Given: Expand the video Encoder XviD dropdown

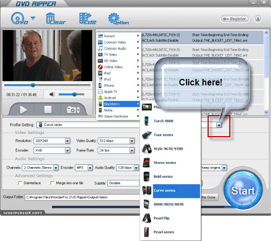Looking at the screenshot, I should pyautogui.click(x=67, y=150).
